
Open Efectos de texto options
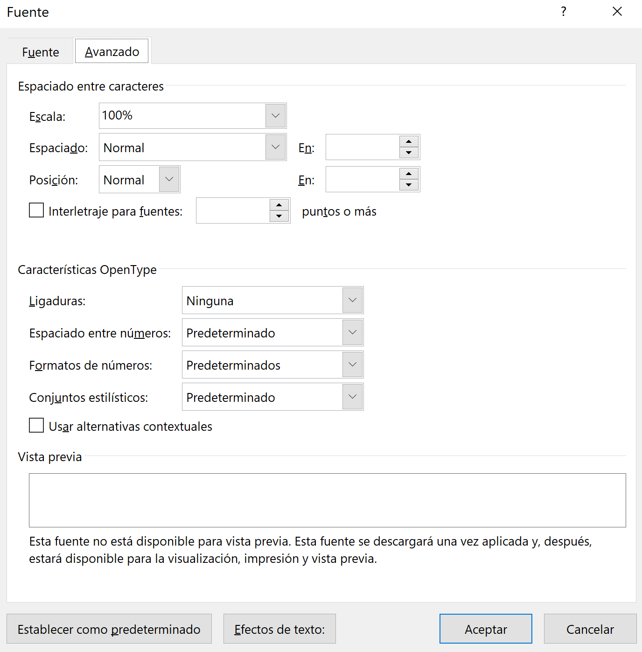[x=279, y=629]
